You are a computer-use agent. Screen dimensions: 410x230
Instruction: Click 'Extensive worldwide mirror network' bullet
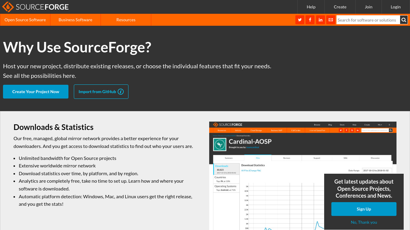[x=57, y=166]
